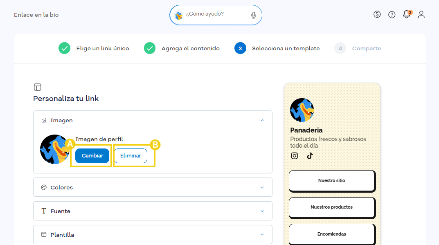Open the user account icon
Viewport: 439px width, 245px height.
(421, 15)
